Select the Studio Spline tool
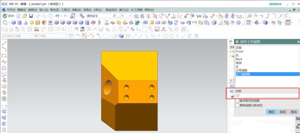 (4, 62)
